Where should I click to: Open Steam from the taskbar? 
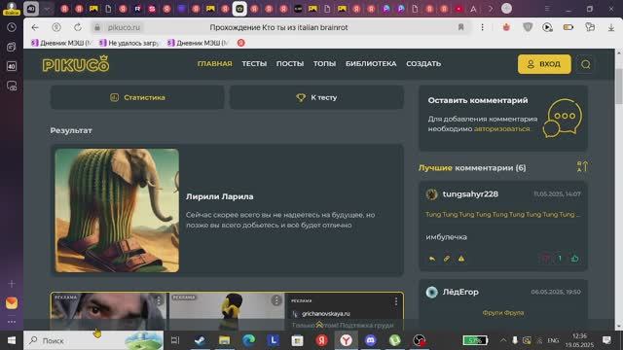coord(200,340)
